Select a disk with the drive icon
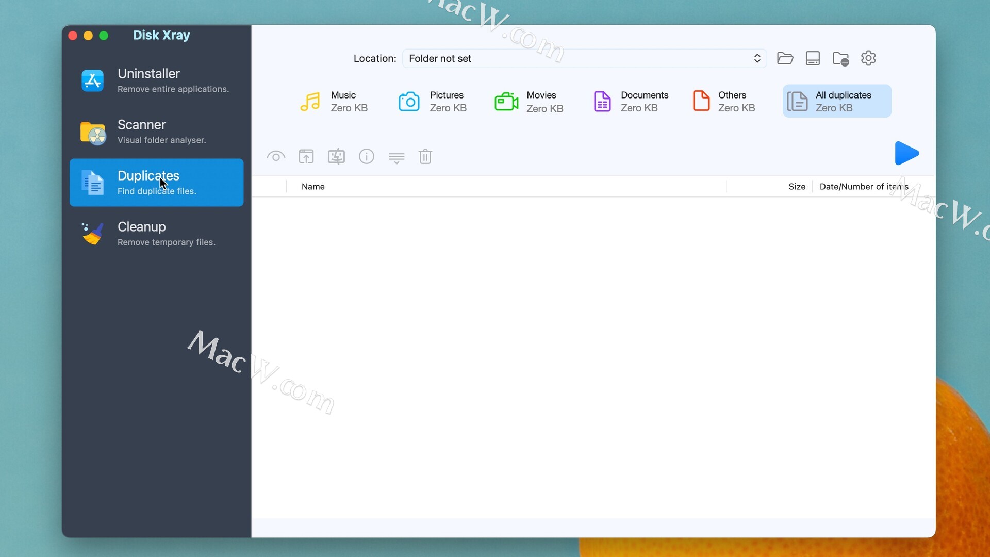Image resolution: width=990 pixels, height=557 pixels. click(x=813, y=58)
